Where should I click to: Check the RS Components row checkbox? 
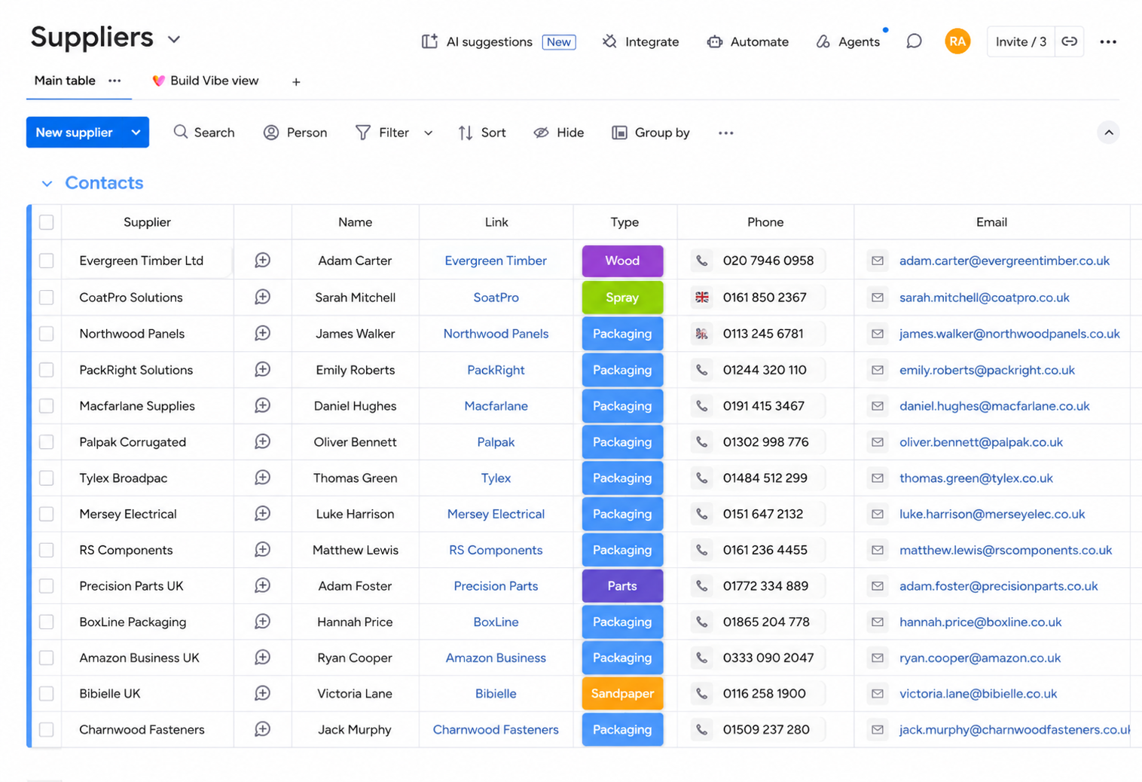47,550
